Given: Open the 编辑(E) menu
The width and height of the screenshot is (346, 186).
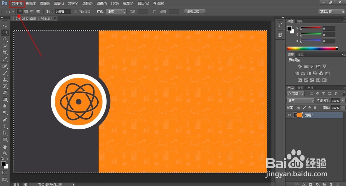Looking at the screenshot, I should 31,3.
